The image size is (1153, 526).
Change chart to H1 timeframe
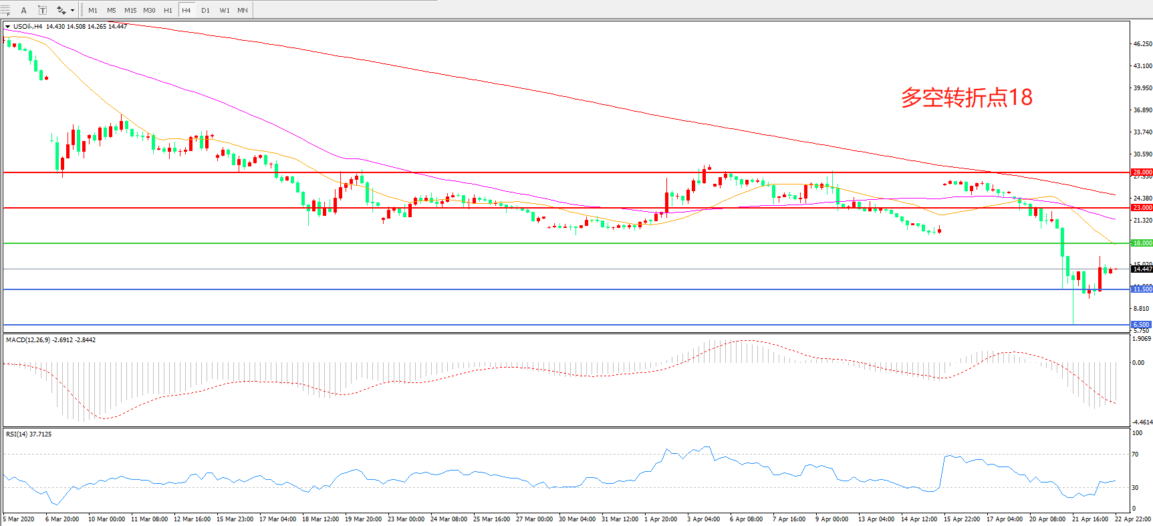168,10
